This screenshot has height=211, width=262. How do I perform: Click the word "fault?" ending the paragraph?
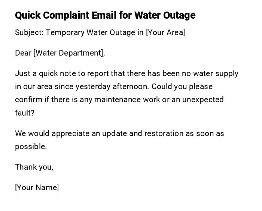25,113
